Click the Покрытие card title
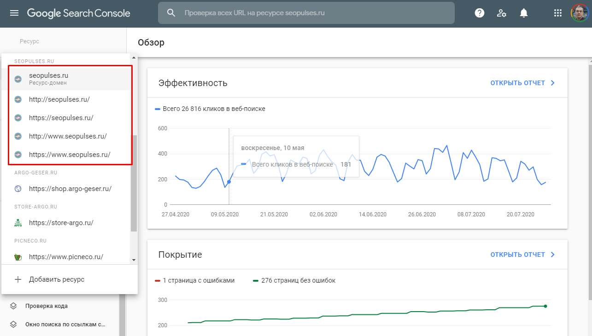Screen dimensions: 592x336 click(180, 255)
